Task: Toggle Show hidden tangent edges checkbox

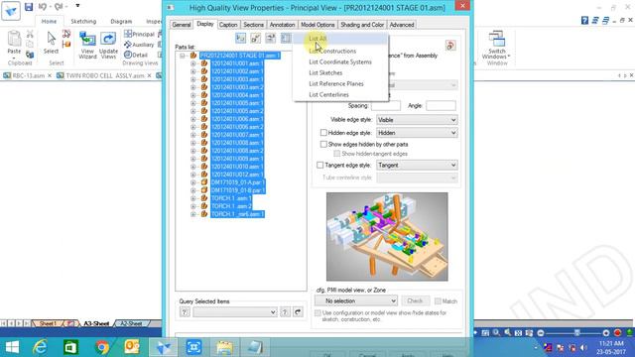Action: coord(336,154)
